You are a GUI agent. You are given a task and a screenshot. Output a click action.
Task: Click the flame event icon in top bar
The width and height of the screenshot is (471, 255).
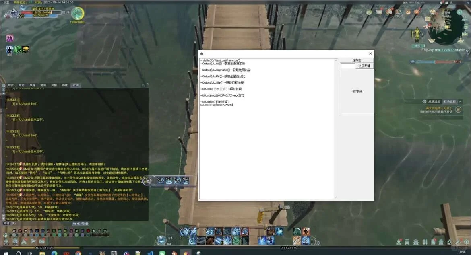coord(408,12)
